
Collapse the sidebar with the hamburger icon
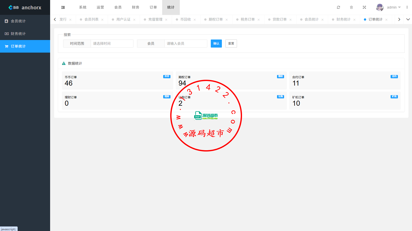click(63, 7)
